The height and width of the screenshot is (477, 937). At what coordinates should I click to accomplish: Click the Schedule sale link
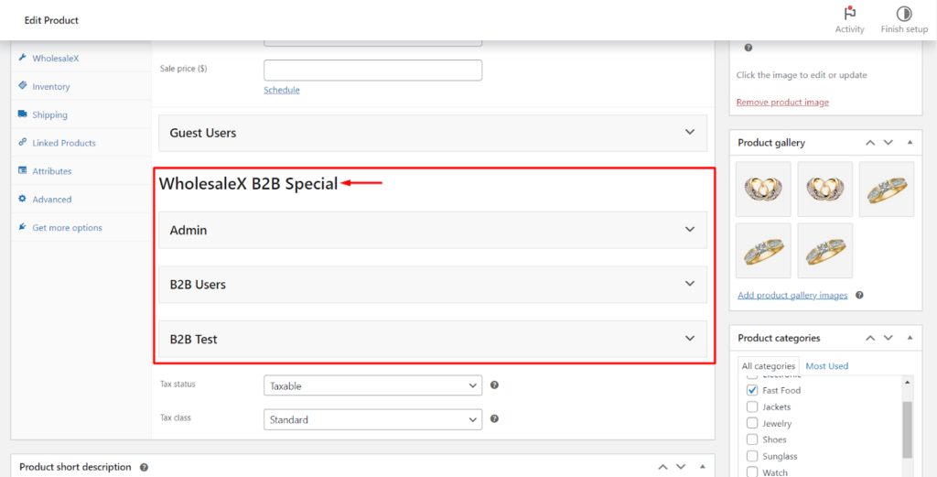click(x=282, y=90)
